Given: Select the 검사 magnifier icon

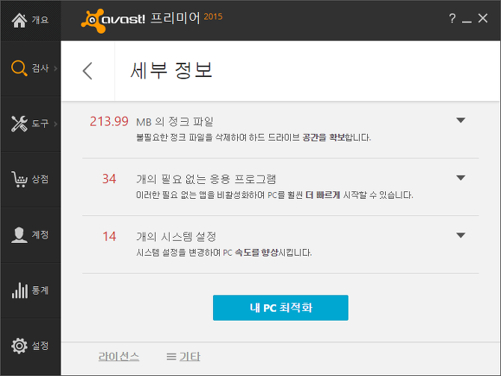Looking at the screenshot, I should (19, 68).
